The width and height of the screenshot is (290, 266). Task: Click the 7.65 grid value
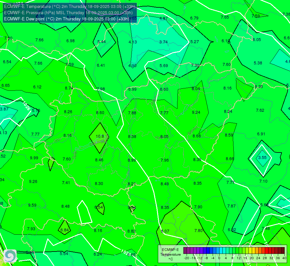click(x=225, y=17)
